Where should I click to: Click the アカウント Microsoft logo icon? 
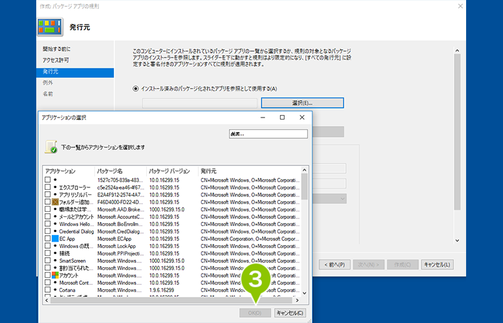55,275
